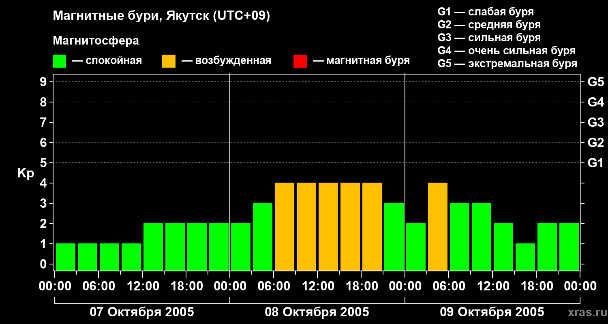Select the legend label '— возбужденная'
Screen dimensions: 608x324
point(226,61)
